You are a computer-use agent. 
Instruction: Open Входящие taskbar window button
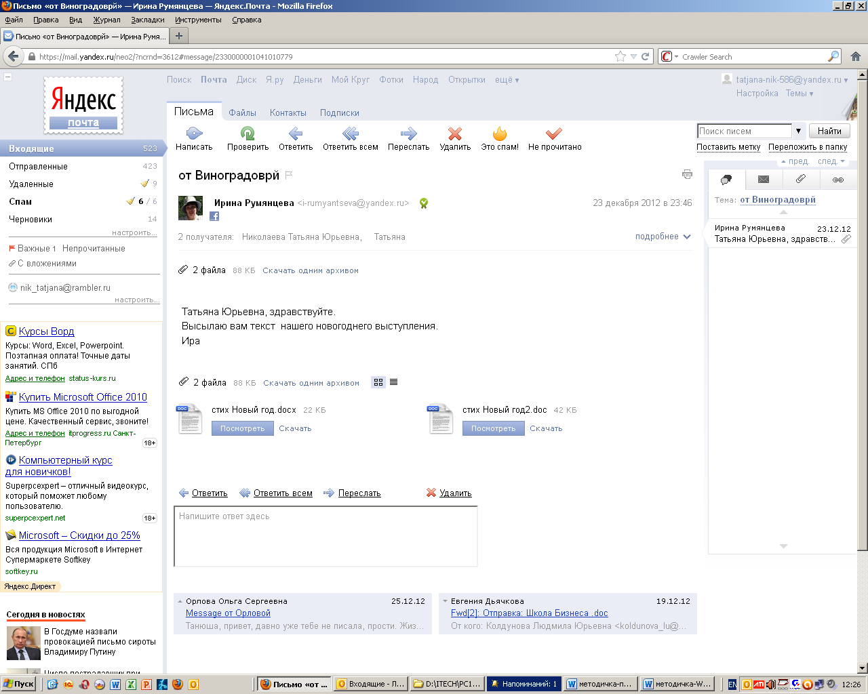pos(371,684)
